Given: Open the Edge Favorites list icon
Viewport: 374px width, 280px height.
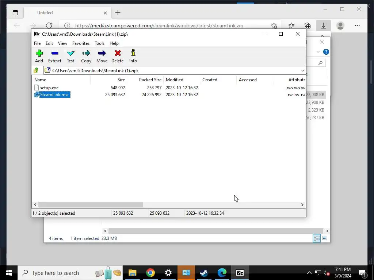Looking at the screenshot, I should (291, 26).
